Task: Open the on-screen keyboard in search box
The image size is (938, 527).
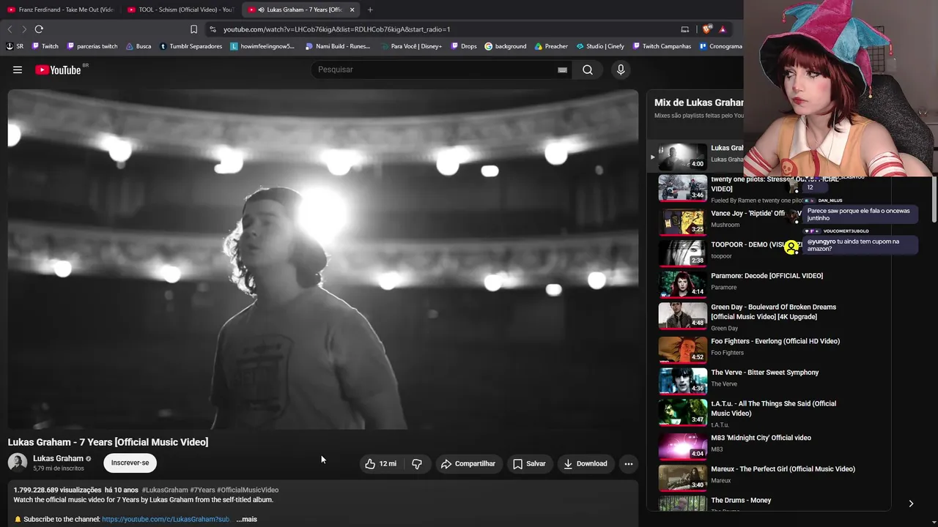Action: [562, 70]
